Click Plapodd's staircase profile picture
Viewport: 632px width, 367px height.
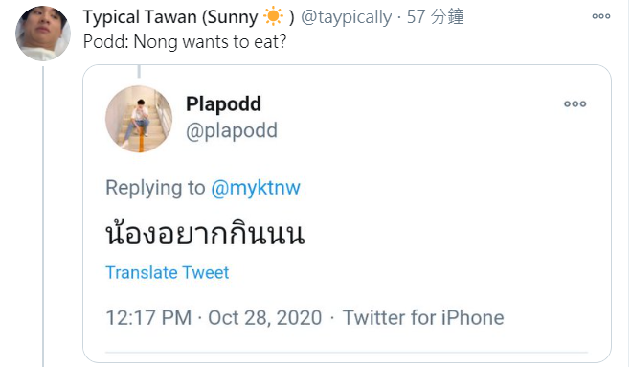click(x=139, y=119)
